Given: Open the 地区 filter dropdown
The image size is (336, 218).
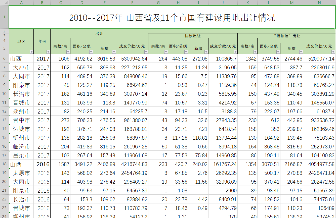Looking at the screenshot, I should (x=31, y=52).
